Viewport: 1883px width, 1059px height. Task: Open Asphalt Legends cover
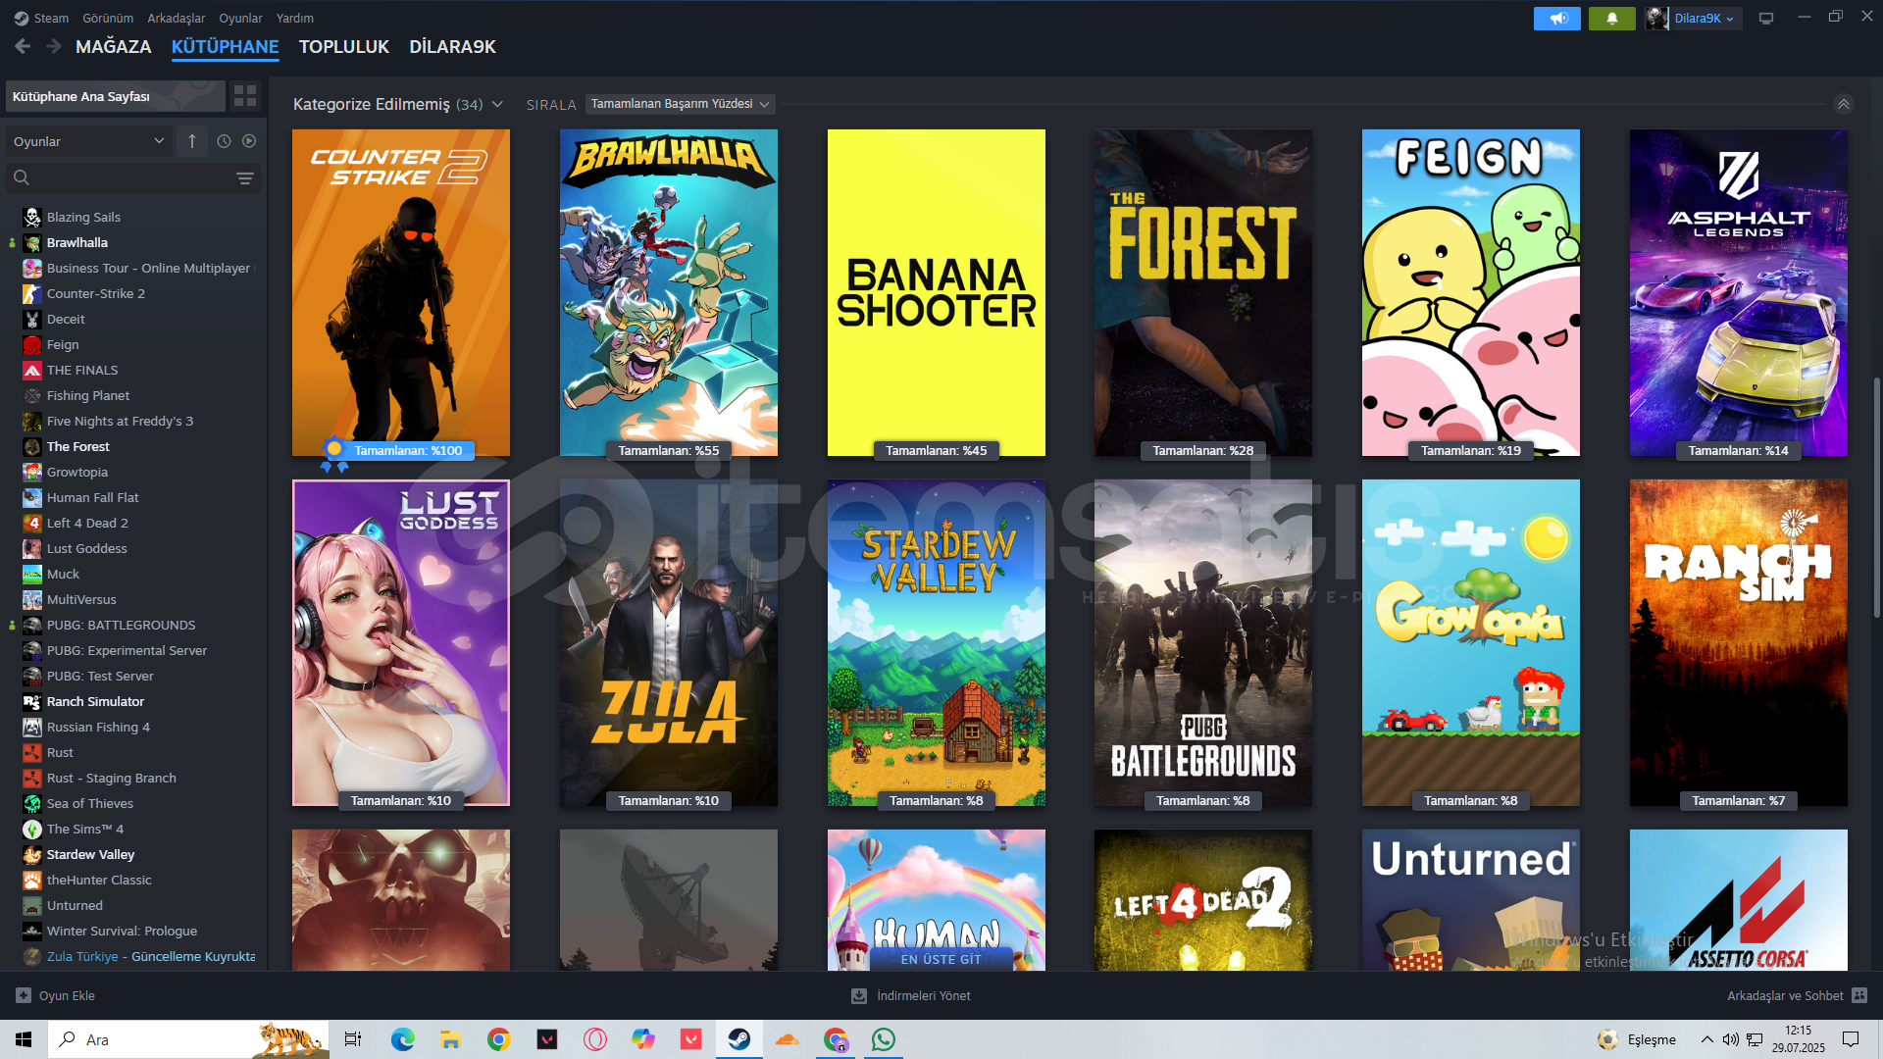tap(1739, 292)
